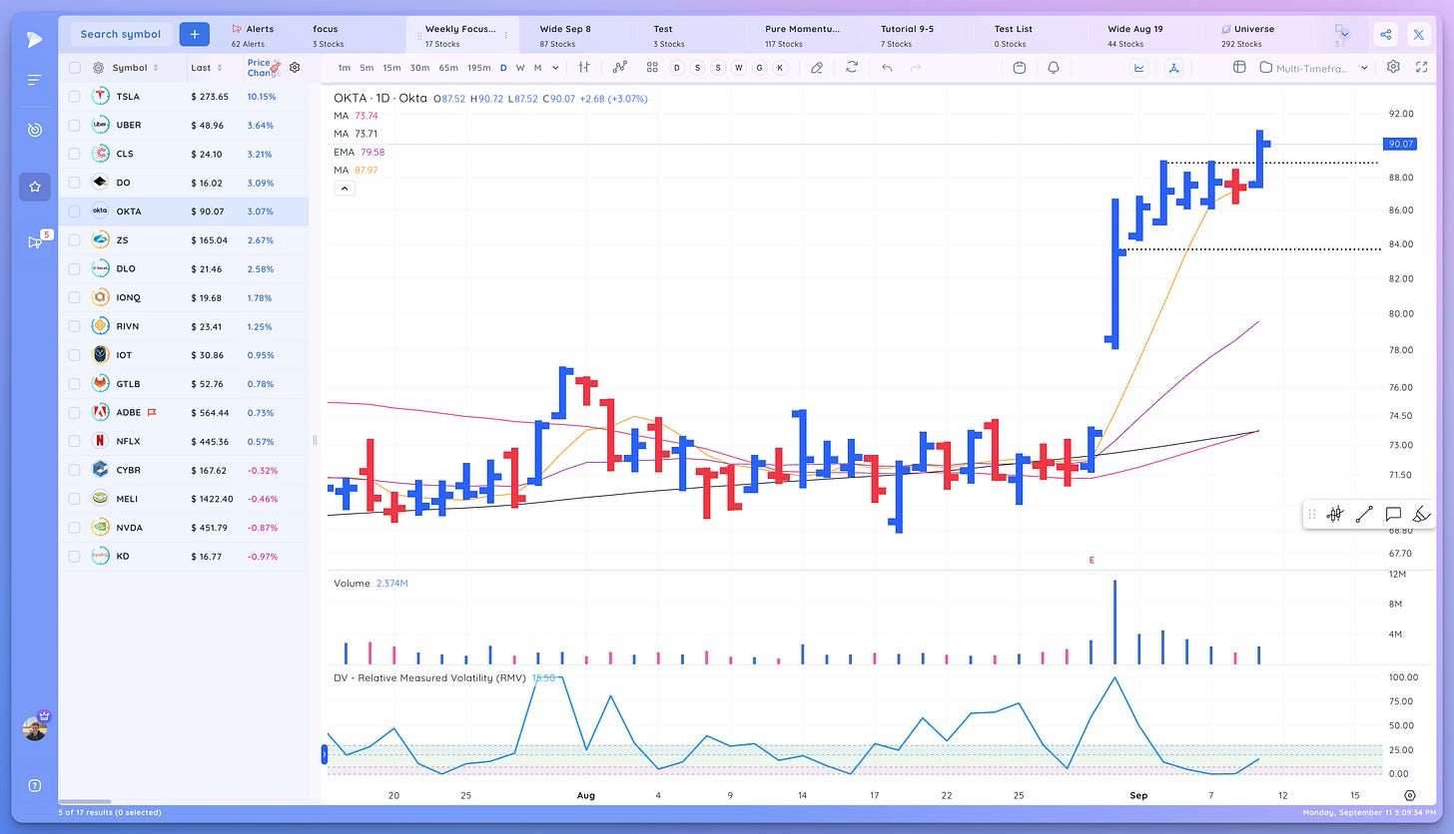Check the CLS row checkbox
Screen dimensions: 1454x834
click(74, 154)
